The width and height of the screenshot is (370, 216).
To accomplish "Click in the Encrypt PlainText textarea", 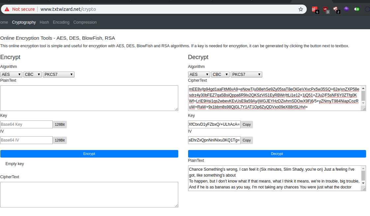I will [x=89, y=98].
